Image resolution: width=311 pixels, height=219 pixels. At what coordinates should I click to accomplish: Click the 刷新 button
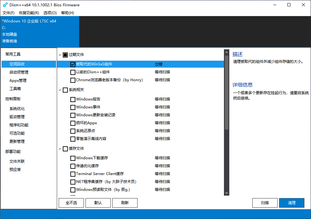click(125, 203)
